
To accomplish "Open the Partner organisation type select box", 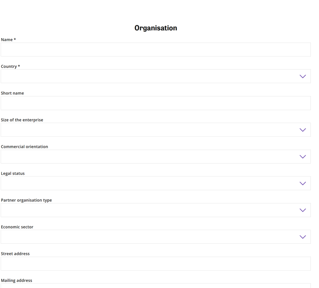I will pos(149,210).
